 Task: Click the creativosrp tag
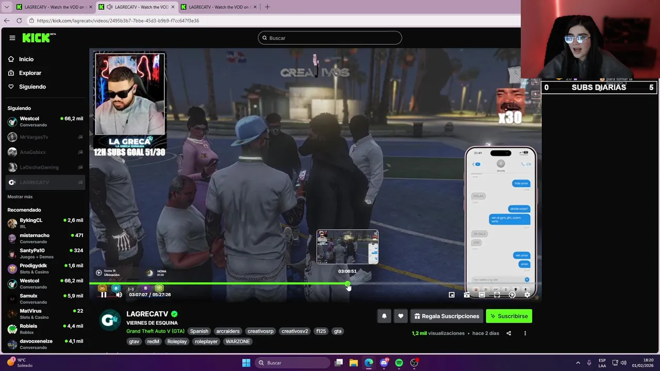pos(260,331)
